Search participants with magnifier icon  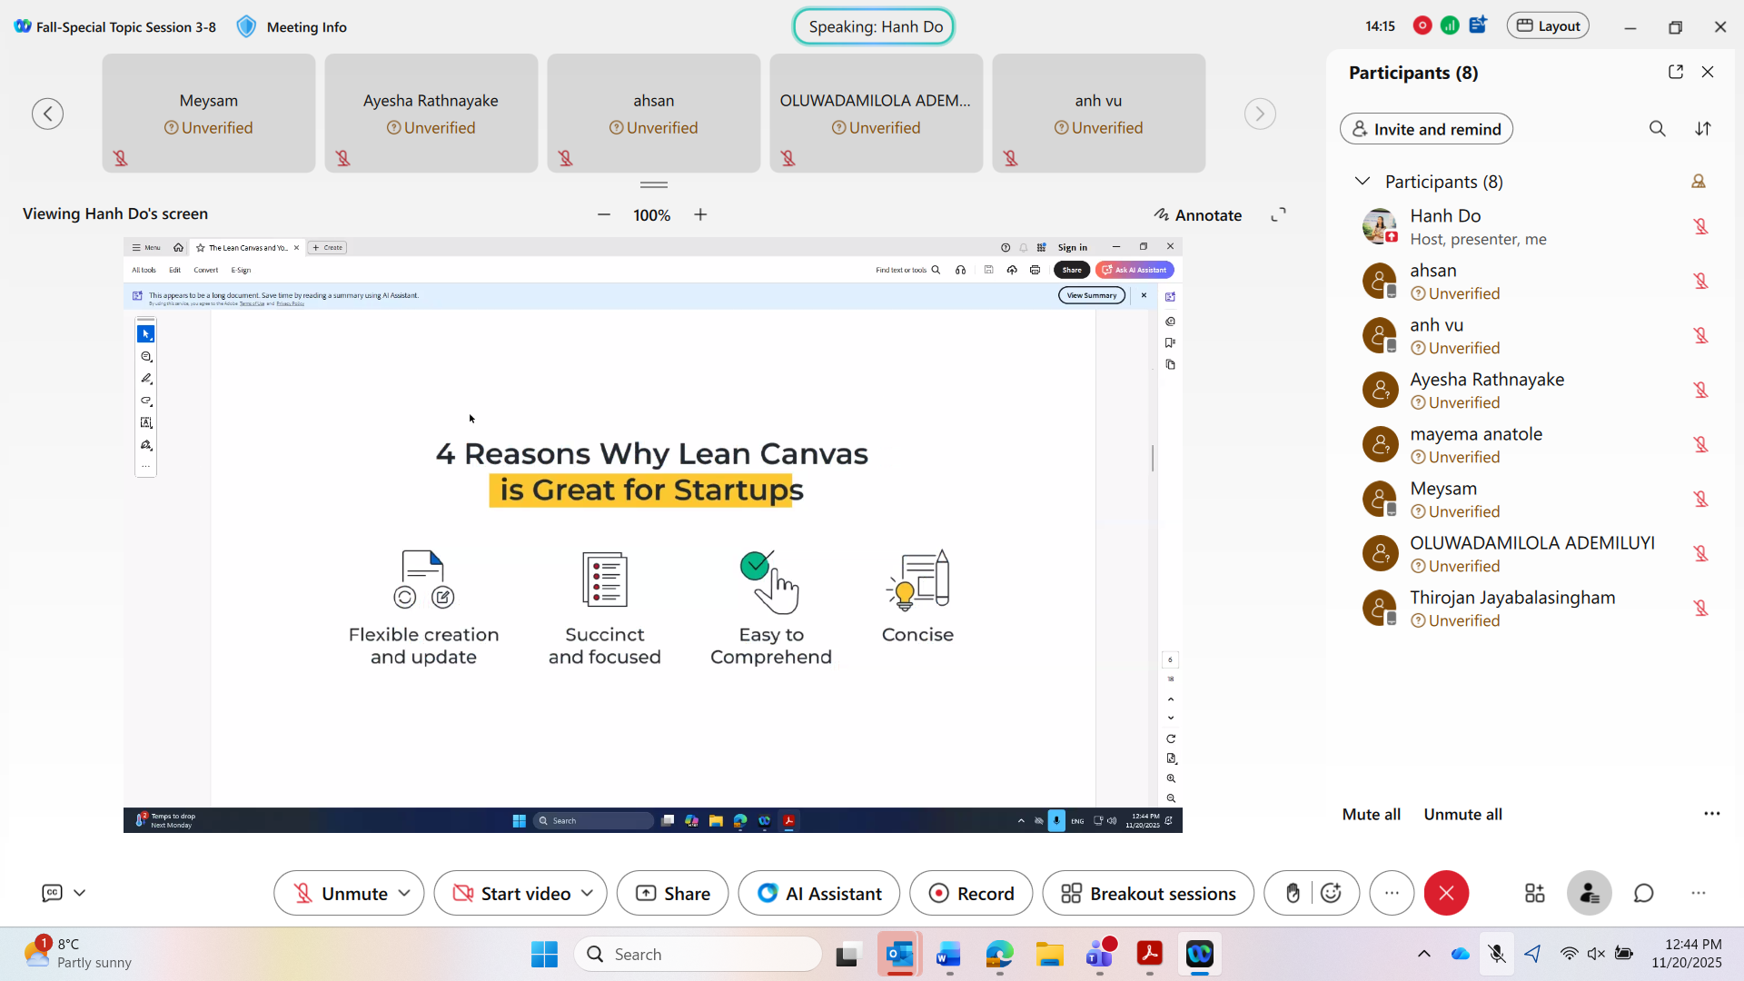[x=1657, y=129]
